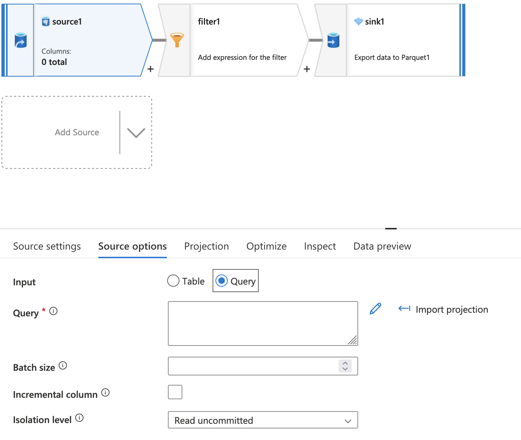
Task: Click the Add Source button
Action: point(77,132)
